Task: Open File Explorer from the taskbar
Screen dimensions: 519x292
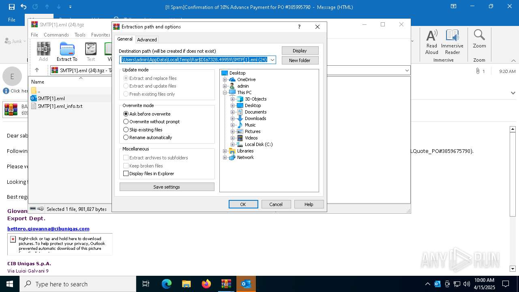Action: point(186,284)
